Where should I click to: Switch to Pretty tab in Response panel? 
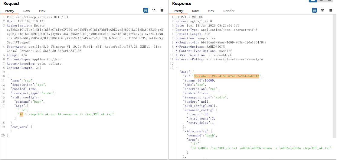(178, 11)
